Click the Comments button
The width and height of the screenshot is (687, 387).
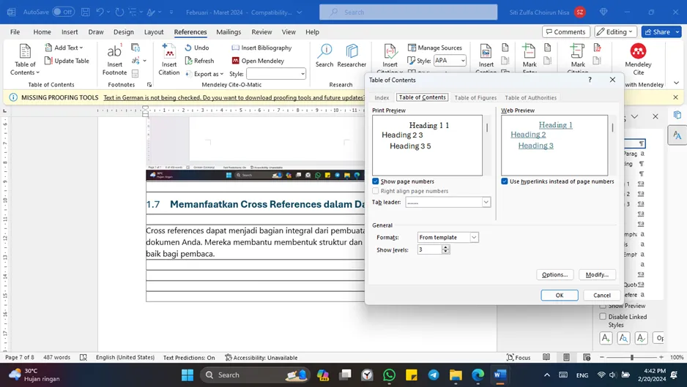point(566,32)
